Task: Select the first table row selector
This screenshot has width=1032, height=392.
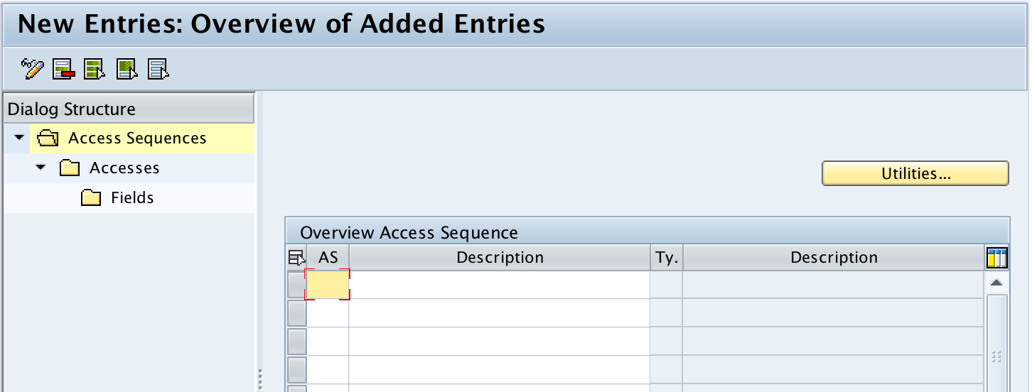Action: (x=296, y=285)
